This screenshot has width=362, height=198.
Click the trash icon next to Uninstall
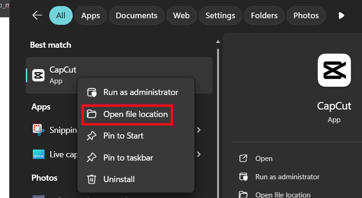92,179
